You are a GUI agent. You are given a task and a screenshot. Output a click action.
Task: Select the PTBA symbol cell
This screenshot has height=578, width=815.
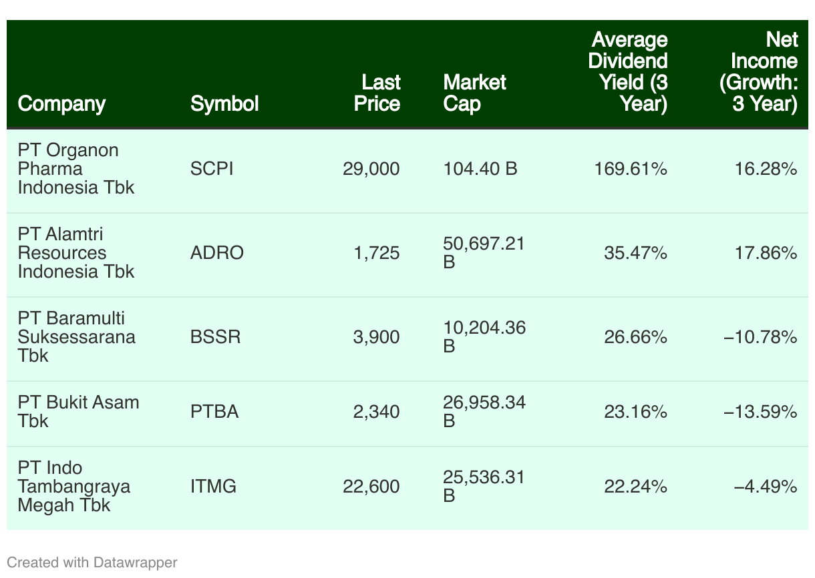pyautogui.click(x=214, y=411)
